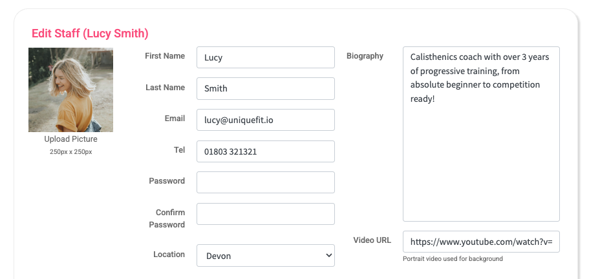
Task: Click the Email field label
Action: [x=175, y=119]
